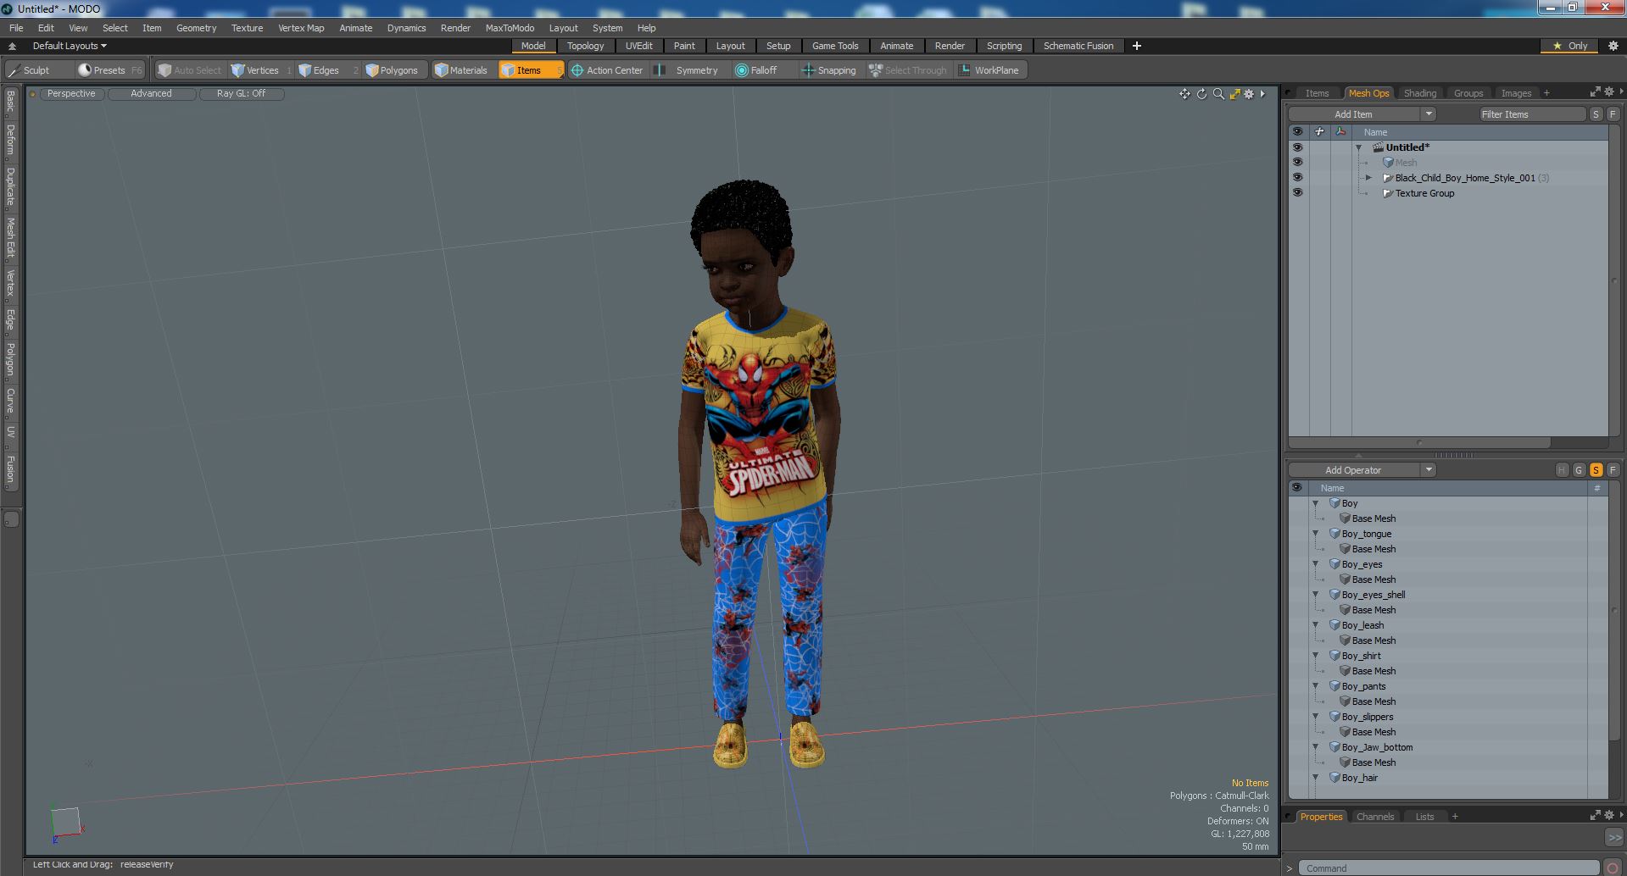Open Snapping settings
Viewport: 1627px width, 876px height.
click(x=830, y=70)
